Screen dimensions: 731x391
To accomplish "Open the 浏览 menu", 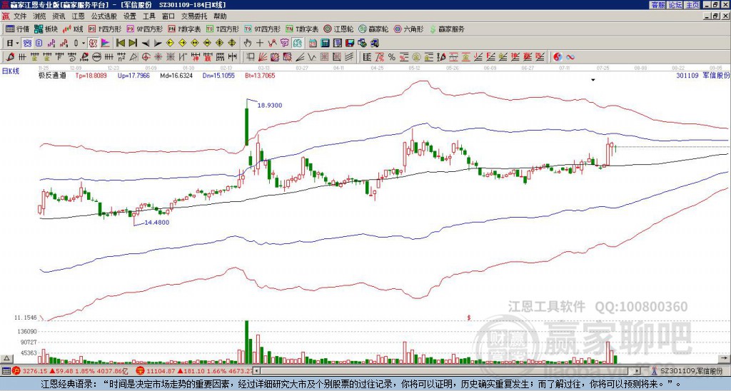I will pyautogui.click(x=39, y=16).
